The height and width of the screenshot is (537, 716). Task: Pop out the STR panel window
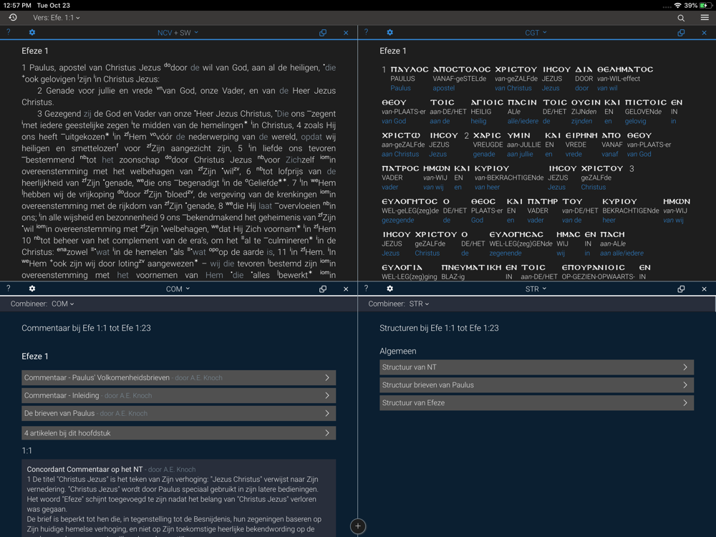click(681, 289)
